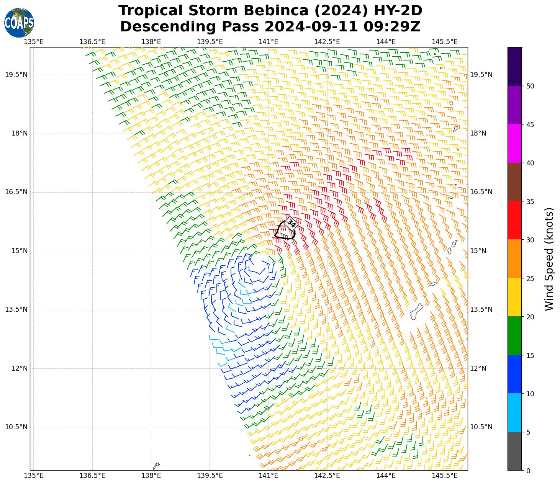The image size is (560, 484).
Task: Click the gray 0-5 knot color band
Action: coord(514,451)
